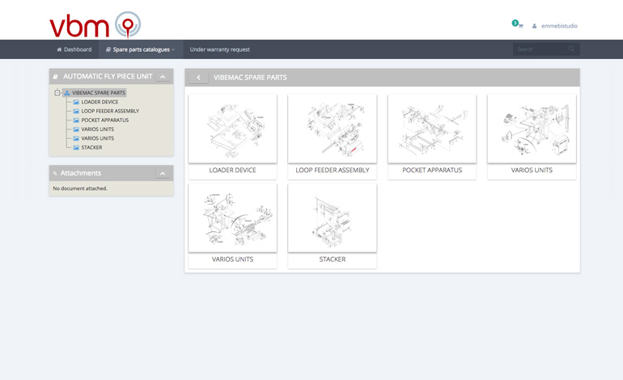Click the image icon beside tree STACKER

tap(76, 148)
